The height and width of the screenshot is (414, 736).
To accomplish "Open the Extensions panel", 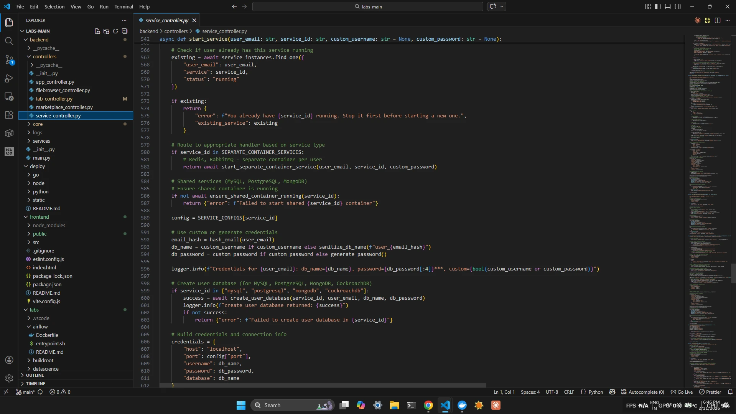I will [9, 115].
